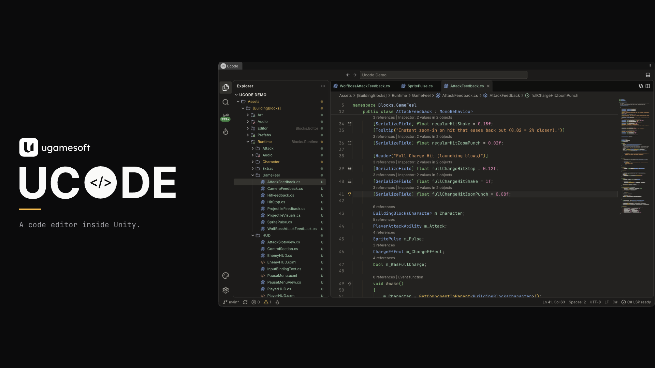
Task: Open the window kebab menu at top right
Action: pos(650,66)
